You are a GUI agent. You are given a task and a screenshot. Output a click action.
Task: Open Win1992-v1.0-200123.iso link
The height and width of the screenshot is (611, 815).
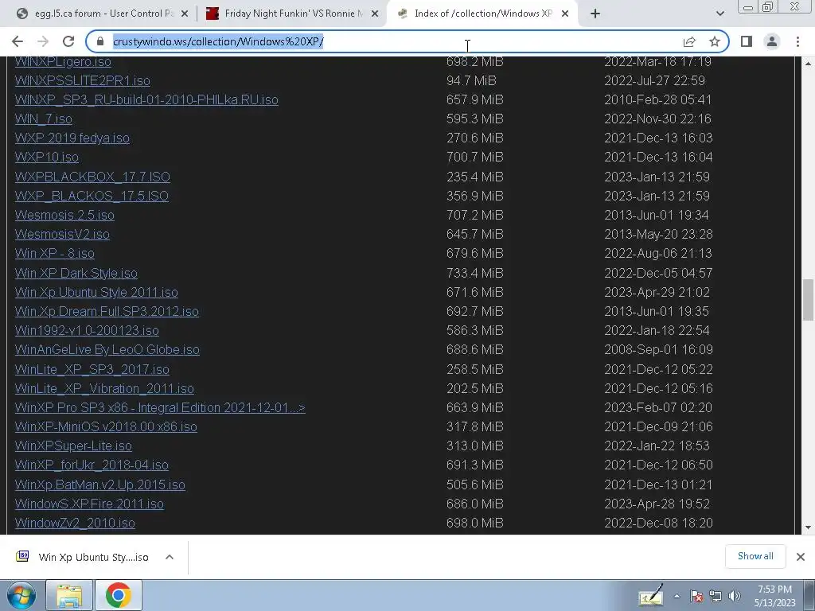click(x=87, y=330)
